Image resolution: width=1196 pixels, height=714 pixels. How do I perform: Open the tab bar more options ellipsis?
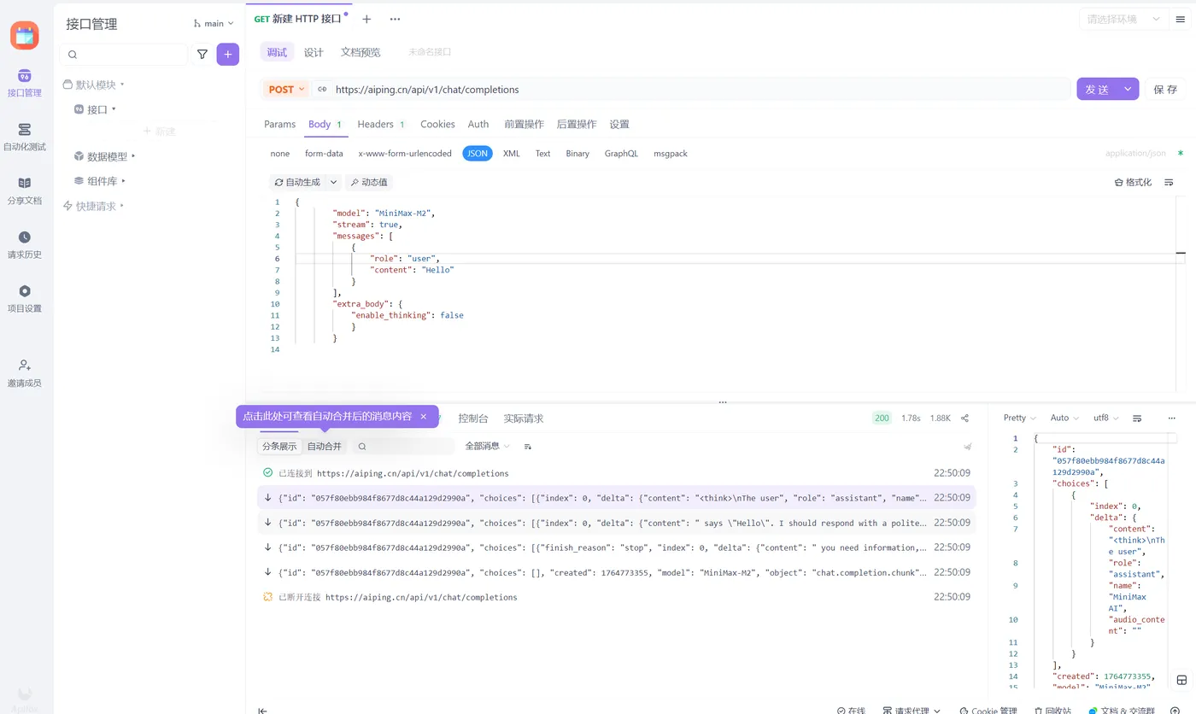(395, 19)
